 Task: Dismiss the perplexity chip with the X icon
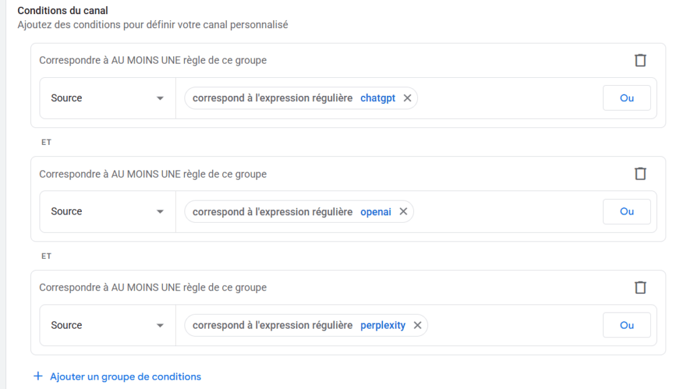pyautogui.click(x=417, y=325)
